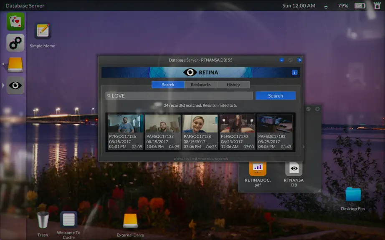Click the blue info icon in Retina banner
The width and height of the screenshot is (385, 240).
click(x=295, y=72)
